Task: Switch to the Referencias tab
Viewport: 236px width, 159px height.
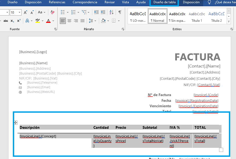Action: pyautogui.click(x=57, y=2)
